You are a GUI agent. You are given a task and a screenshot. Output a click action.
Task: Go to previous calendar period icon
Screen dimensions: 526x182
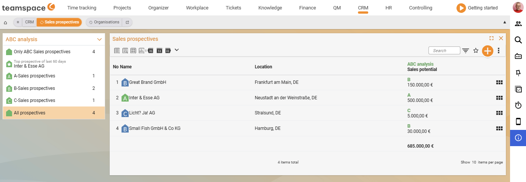click(151, 50)
